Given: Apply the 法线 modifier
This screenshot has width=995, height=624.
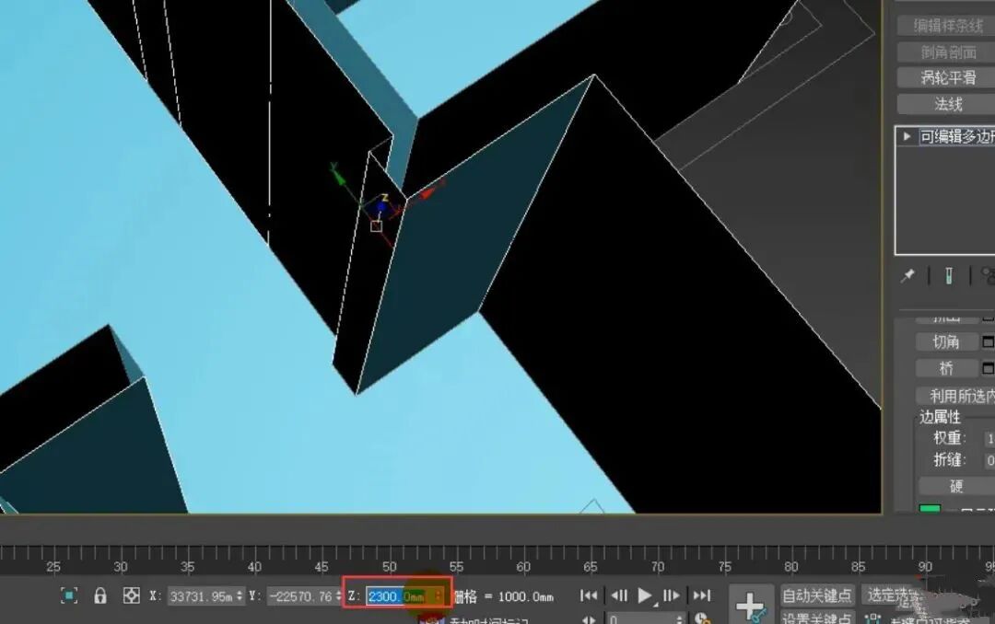Looking at the screenshot, I should coord(947,104).
